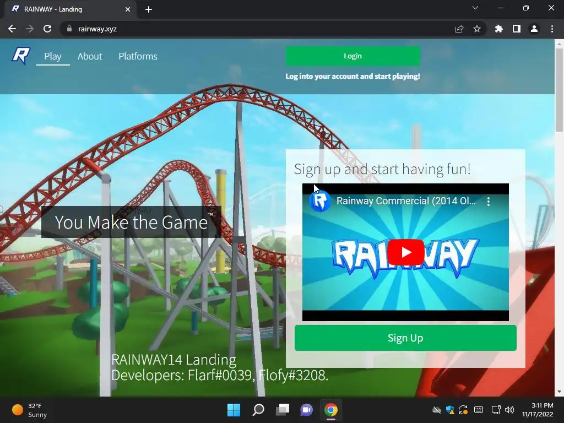Click the 'Developers: Flarf#0039, Flofy#3208.' line
The width and height of the screenshot is (564, 423).
coord(219,375)
